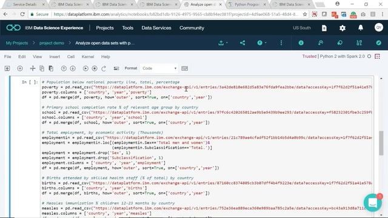
Task: Open the View menu
Action: coord(38,56)
